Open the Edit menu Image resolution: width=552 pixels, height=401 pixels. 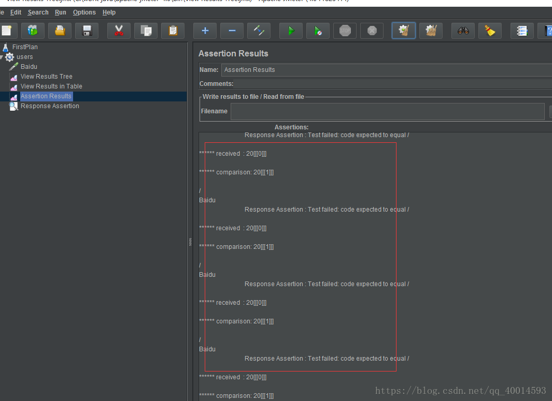(x=16, y=12)
